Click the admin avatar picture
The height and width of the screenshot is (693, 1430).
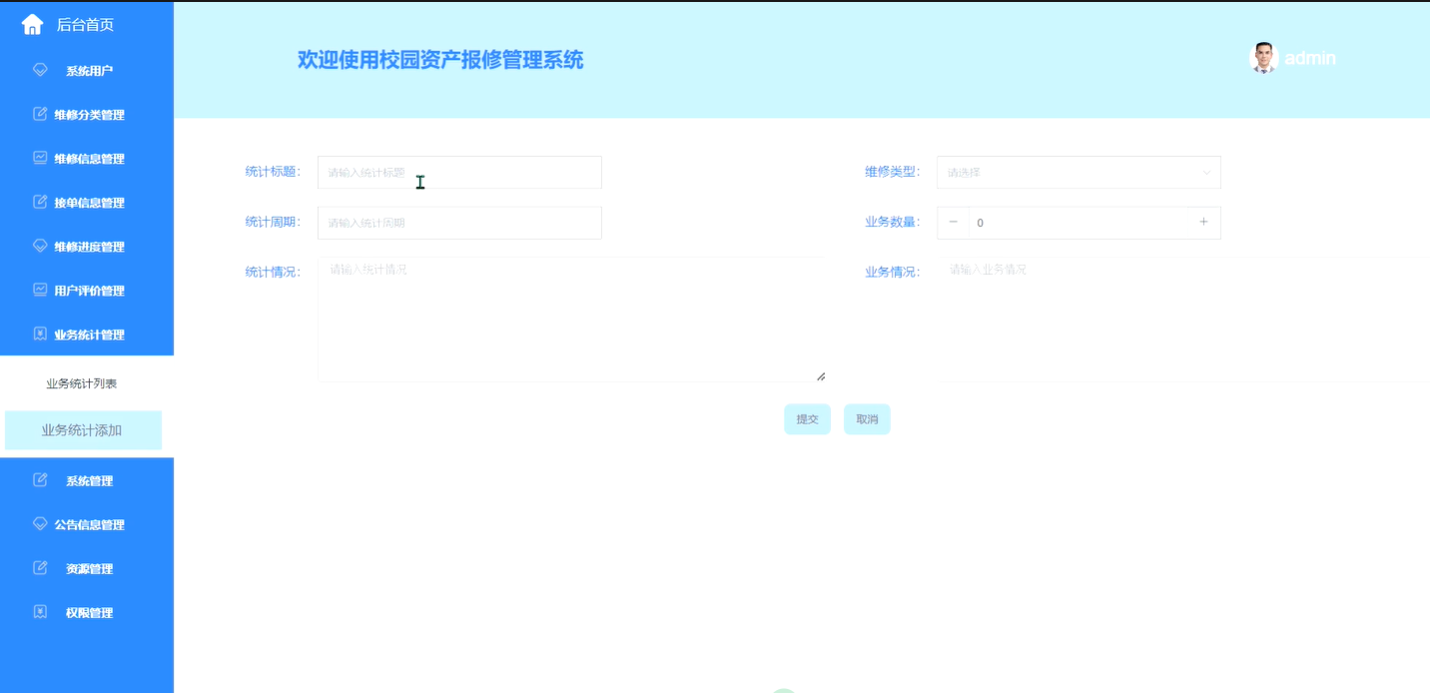point(1264,58)
